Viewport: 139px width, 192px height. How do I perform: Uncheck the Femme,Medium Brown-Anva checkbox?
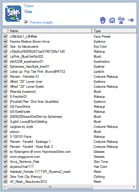coord(5,42)
